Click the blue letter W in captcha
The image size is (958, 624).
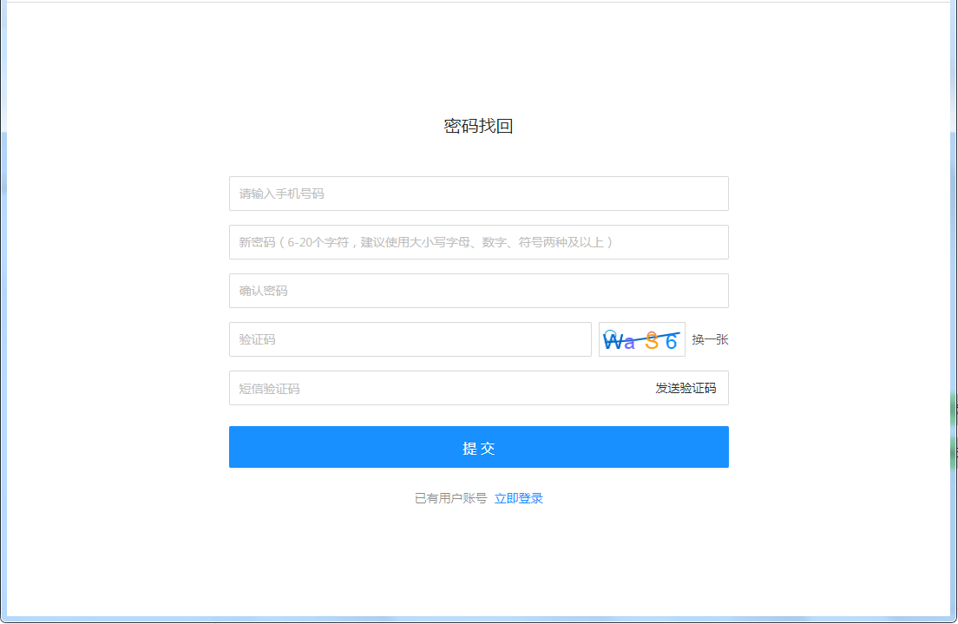[613, 342]
